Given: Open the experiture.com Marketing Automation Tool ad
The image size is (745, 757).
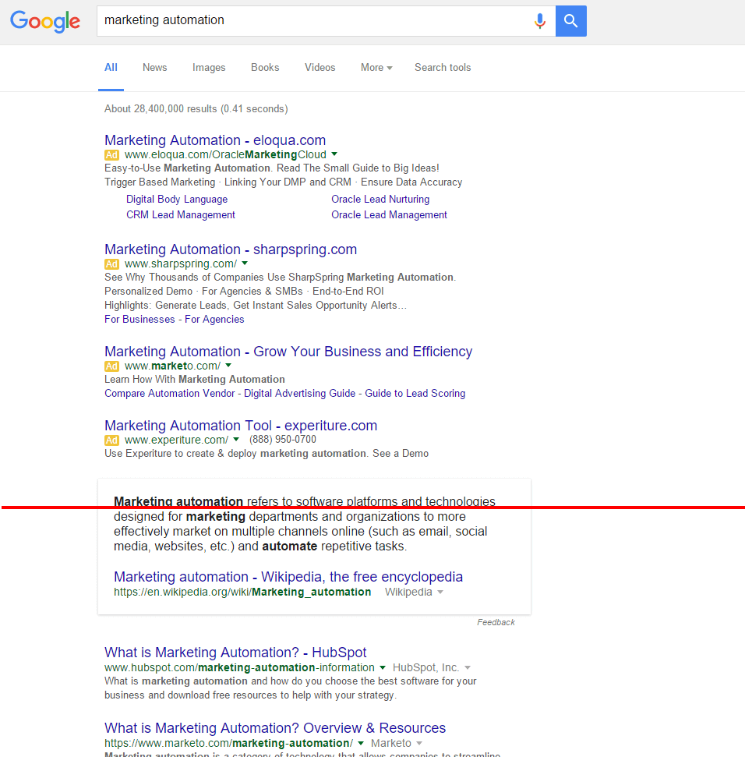Looking at the screenshot, I should coord(241,426).
